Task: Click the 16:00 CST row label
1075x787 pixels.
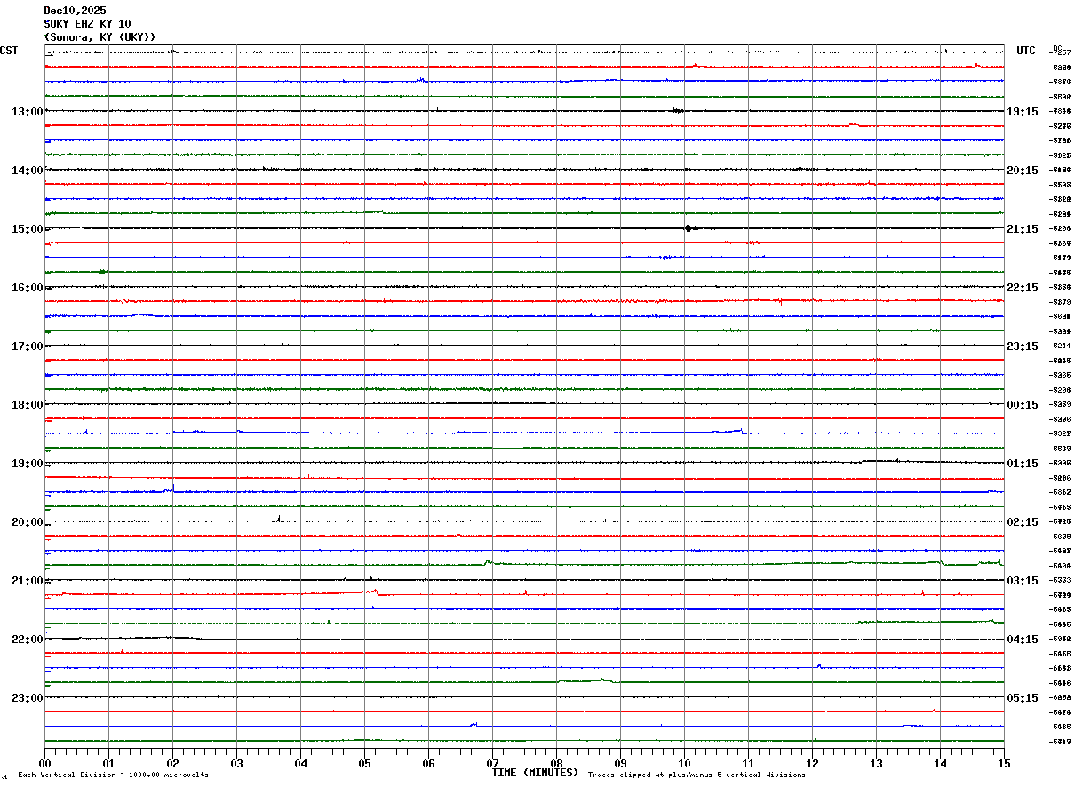Action: coord(27,288)
